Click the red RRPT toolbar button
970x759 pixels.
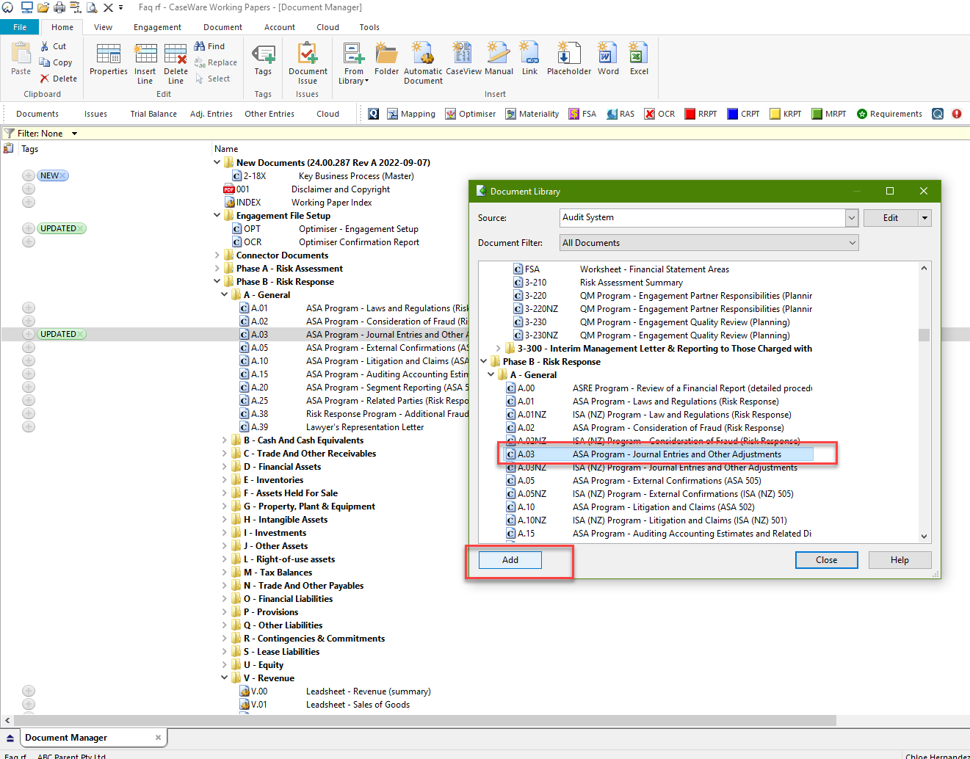[x=701, y=114]
